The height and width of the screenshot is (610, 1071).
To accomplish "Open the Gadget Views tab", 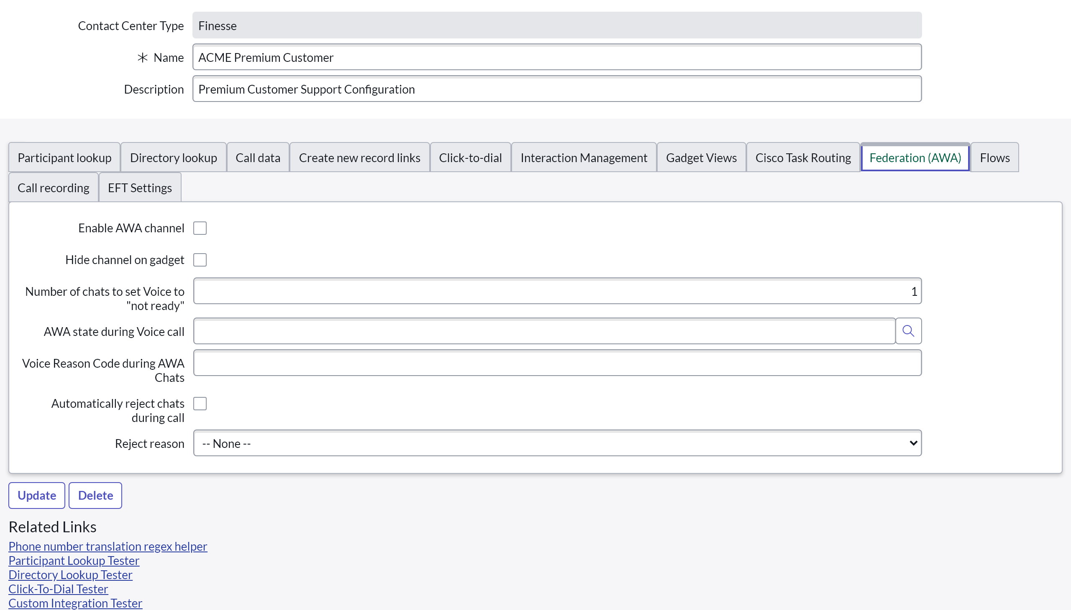I will pos(701,158).
